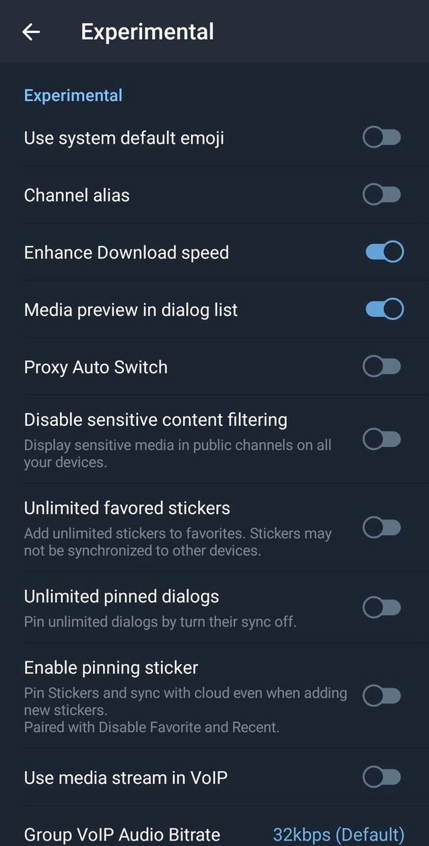Tap the Proxy Auto Switch row label

96,367
